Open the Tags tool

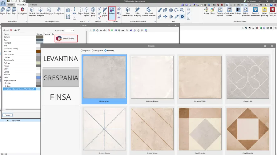[14, 11]
